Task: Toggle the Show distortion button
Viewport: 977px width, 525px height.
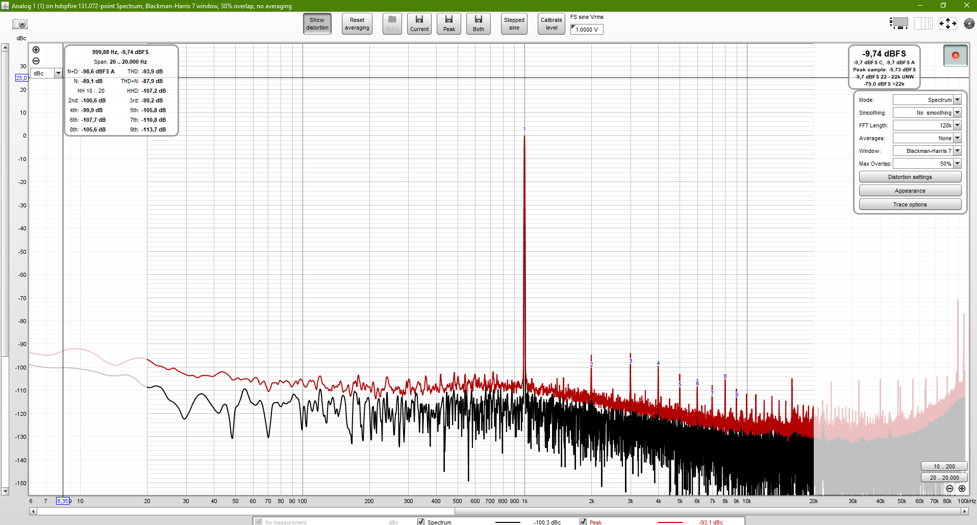Action: pos(317,24)
